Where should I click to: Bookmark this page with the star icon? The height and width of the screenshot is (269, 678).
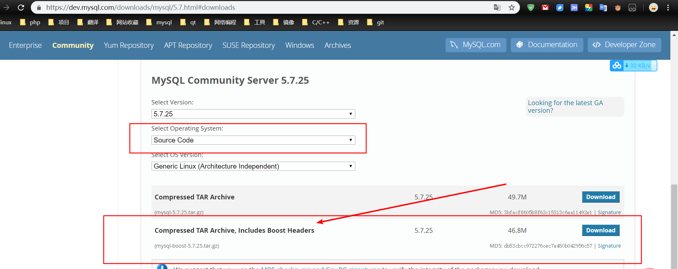[x=512, y=7]
